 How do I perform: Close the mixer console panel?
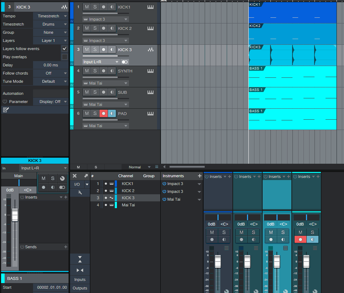pos(75,176)
